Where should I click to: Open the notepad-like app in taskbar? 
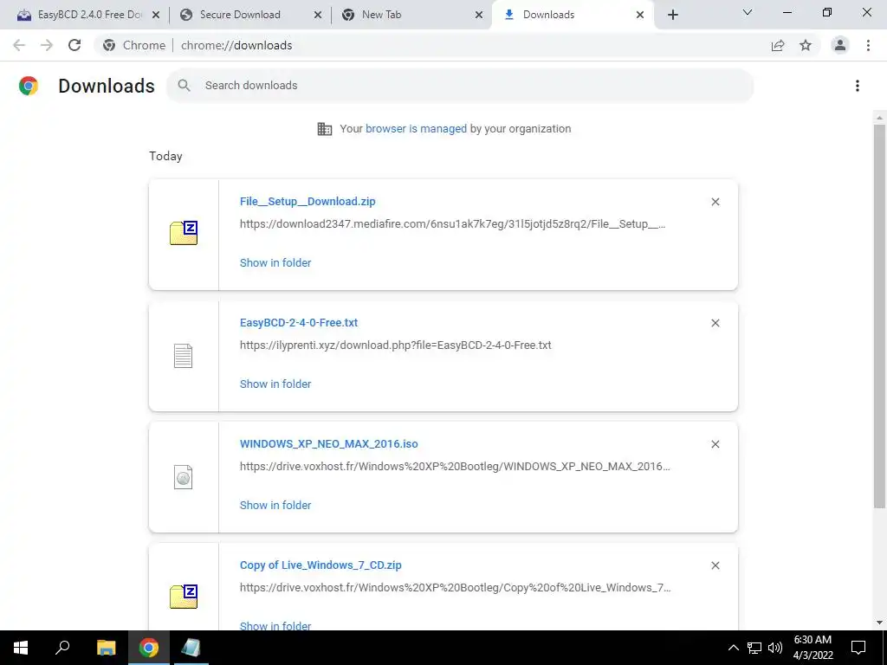[191, 648]
